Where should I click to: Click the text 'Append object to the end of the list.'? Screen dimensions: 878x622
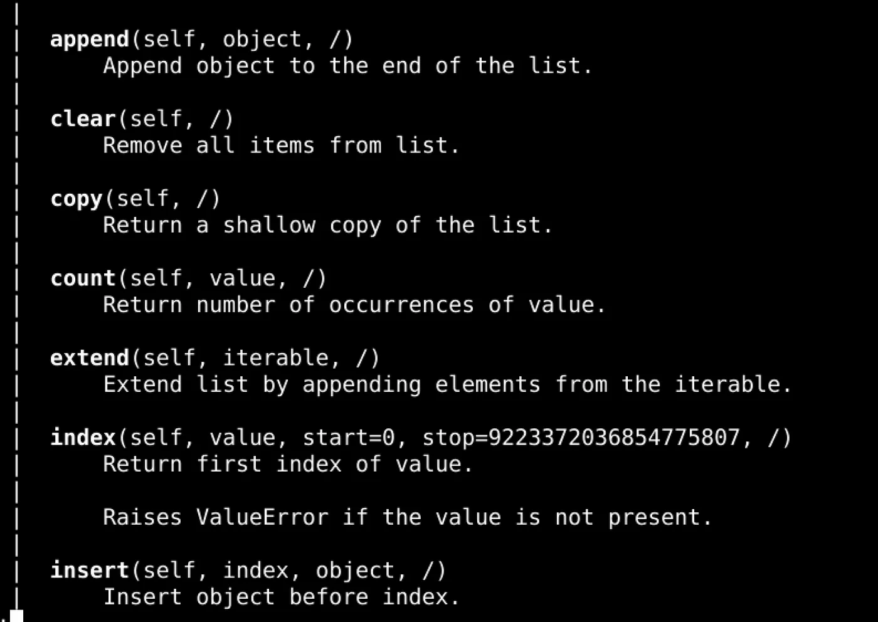(347, 66)
